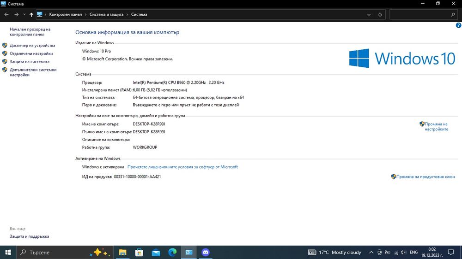Click the computer icon in address bar
The image size is (462, 259).
point(40,14)
